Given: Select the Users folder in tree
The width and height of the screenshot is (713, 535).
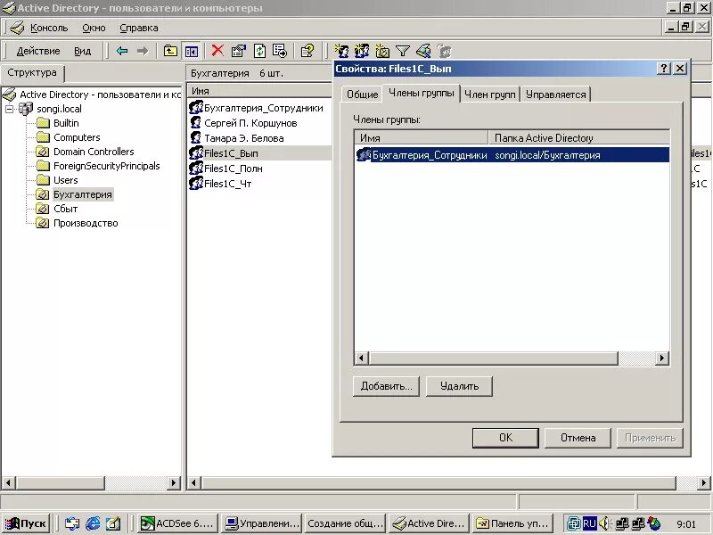Looking at the screenshot, I should coord(65,180).
